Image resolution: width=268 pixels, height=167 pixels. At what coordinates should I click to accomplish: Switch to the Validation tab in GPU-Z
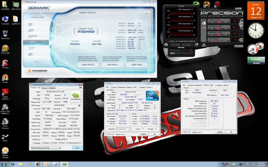pos(52,88)
